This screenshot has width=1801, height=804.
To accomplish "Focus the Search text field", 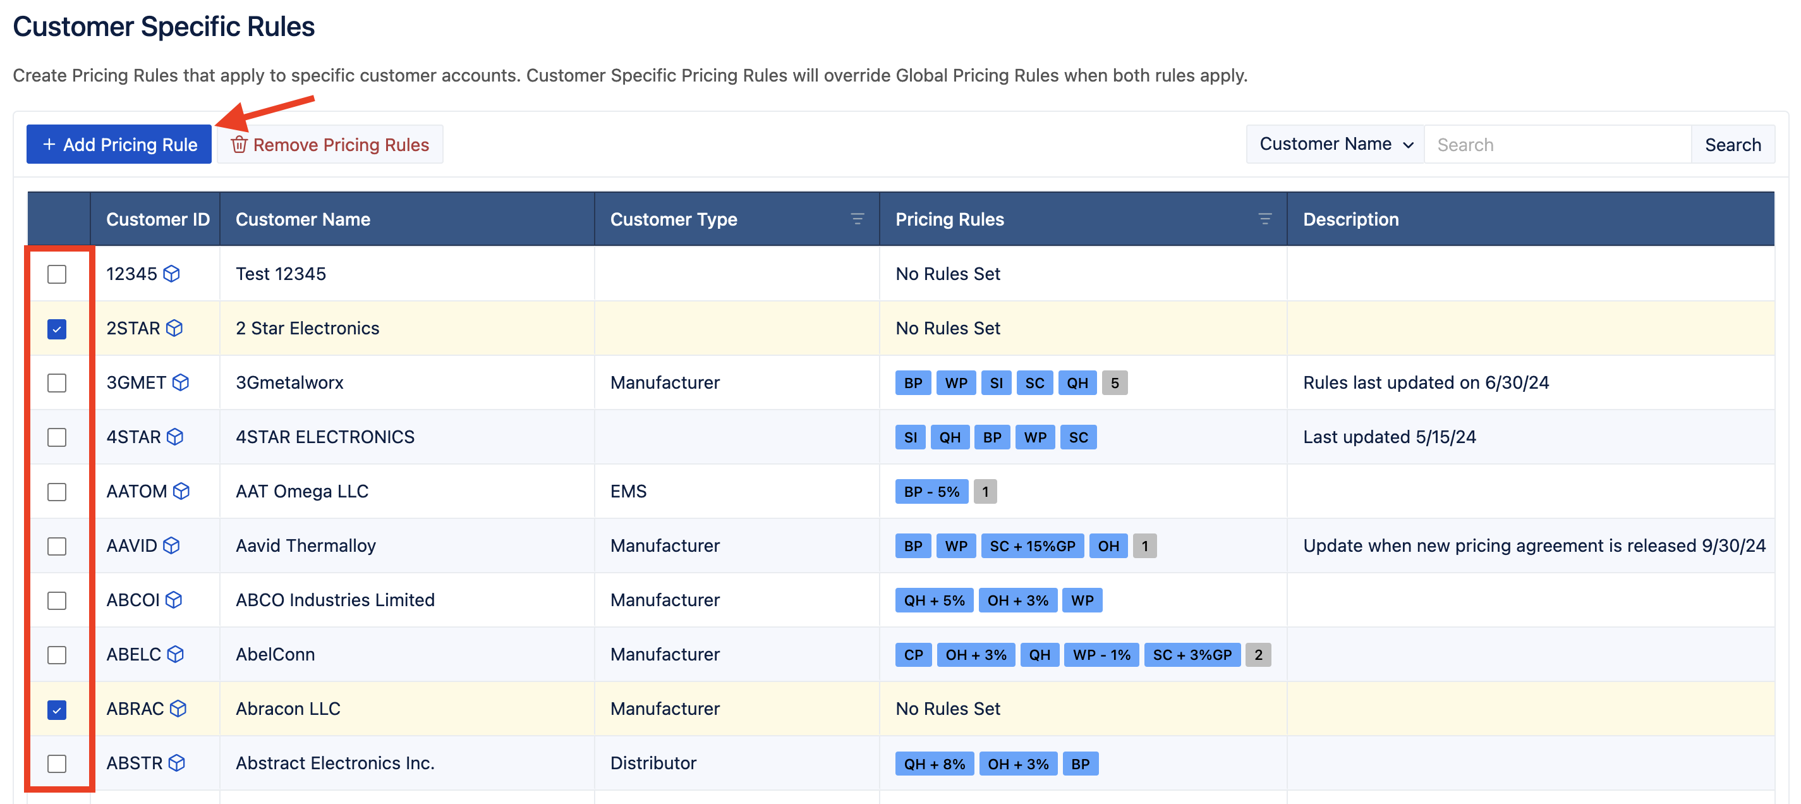I will 1558,144.
